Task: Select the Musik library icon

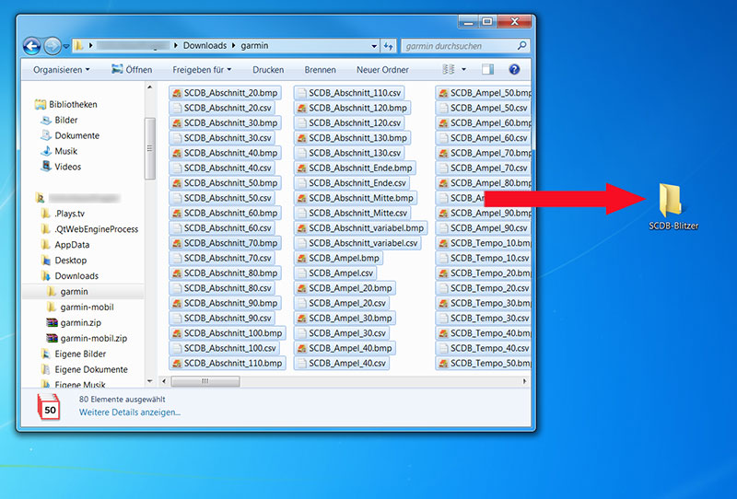Action: click(46, 151)
